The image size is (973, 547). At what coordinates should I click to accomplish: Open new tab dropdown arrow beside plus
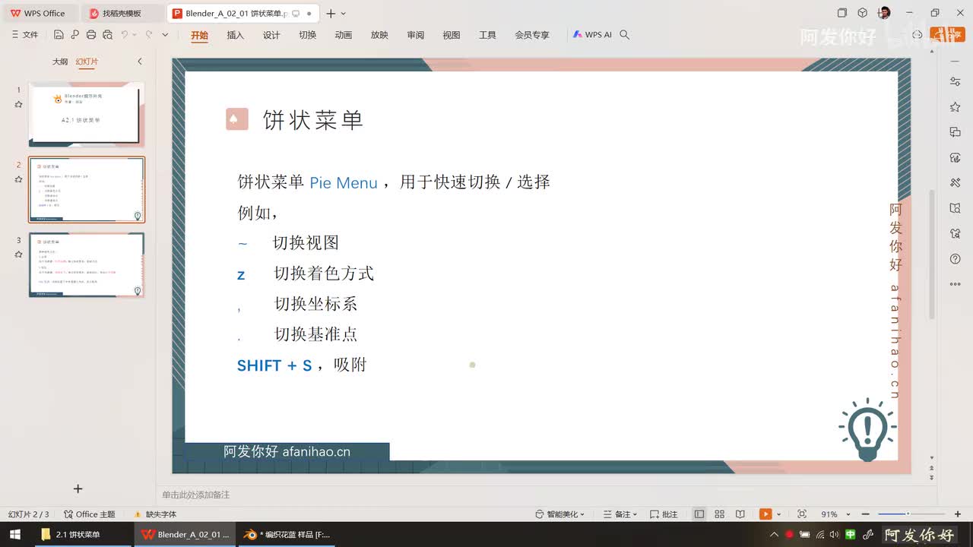pyautogui.click(x=344, y=14)
